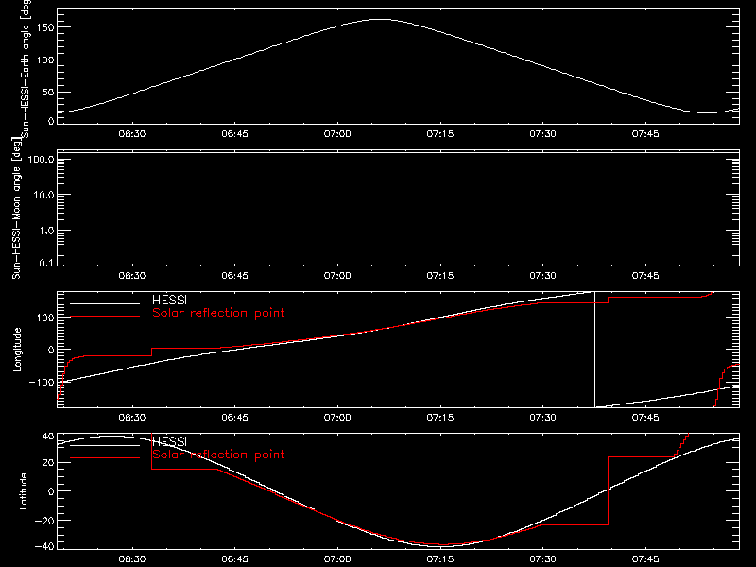Click 06:30 under the Latitude plot
756x567 pixels.
click(x=132, y=559)
